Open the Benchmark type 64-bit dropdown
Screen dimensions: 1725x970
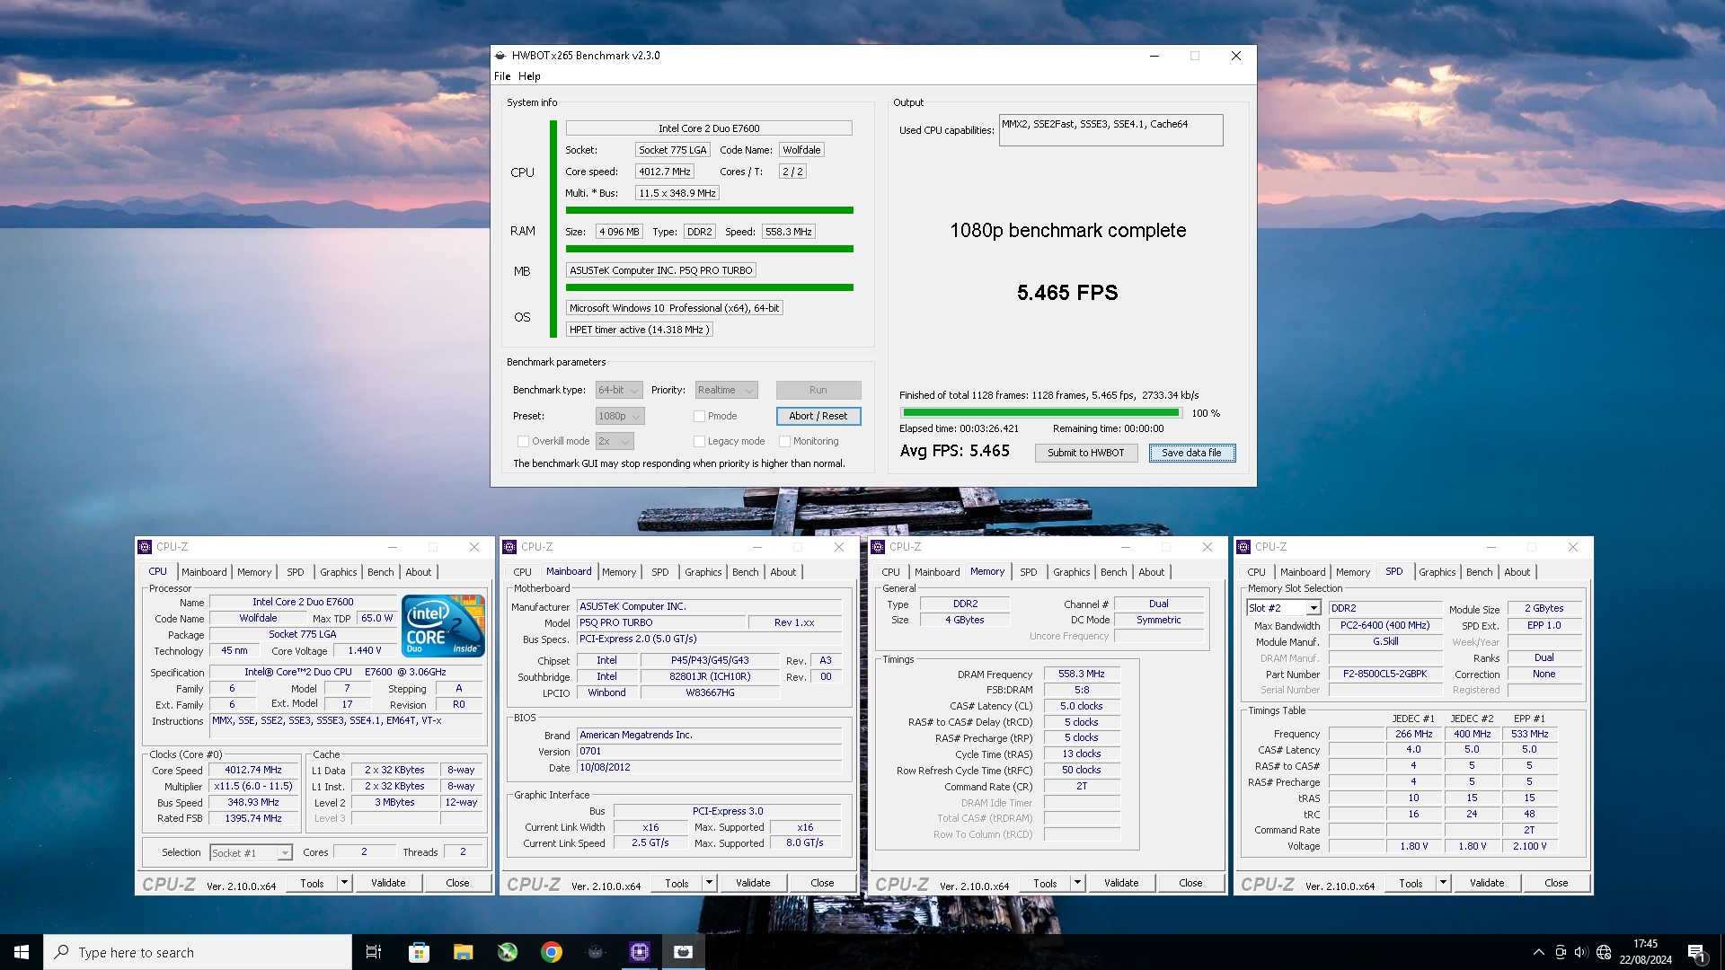[x=619, y=390]
